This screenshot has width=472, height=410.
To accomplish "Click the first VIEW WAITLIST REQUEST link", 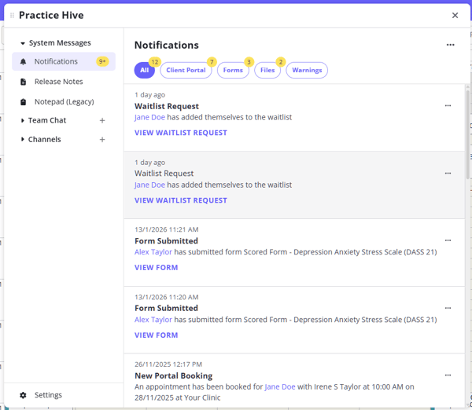I will point(180,133).
